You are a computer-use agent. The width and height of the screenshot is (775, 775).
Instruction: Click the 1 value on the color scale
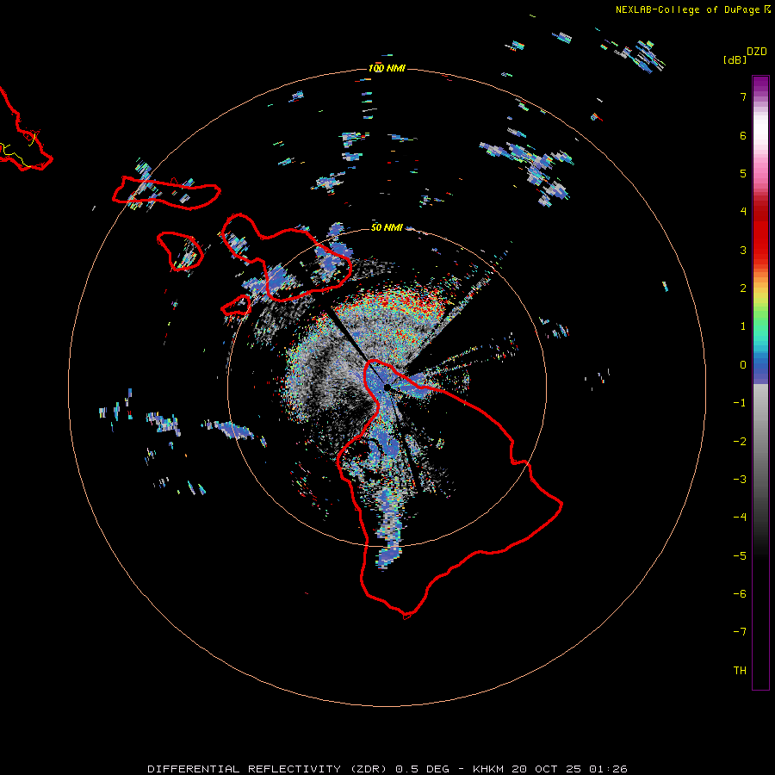pyautogui.click(x=743, y=326)
